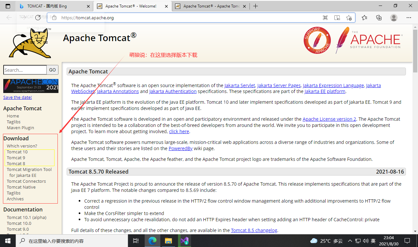418x247 pixels.
Task: Open Visual Studio from taskbar
Action: tap(185, 241)
